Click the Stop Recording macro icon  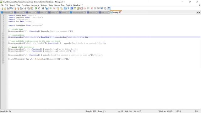95,8
